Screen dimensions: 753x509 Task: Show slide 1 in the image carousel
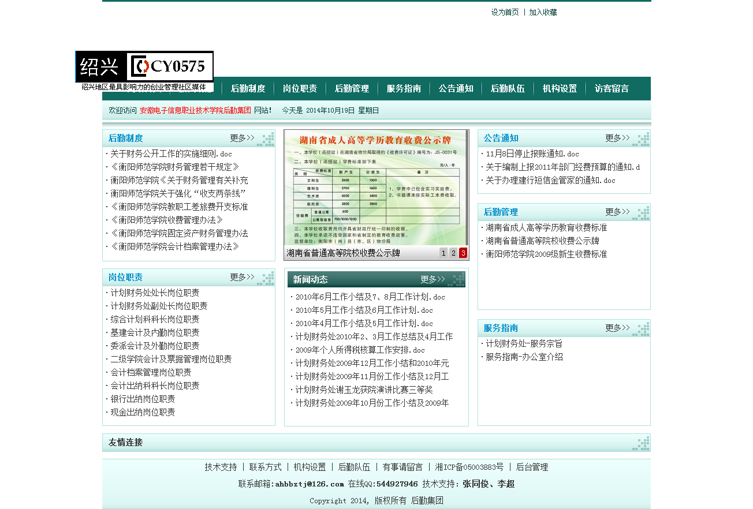point(443,253)
